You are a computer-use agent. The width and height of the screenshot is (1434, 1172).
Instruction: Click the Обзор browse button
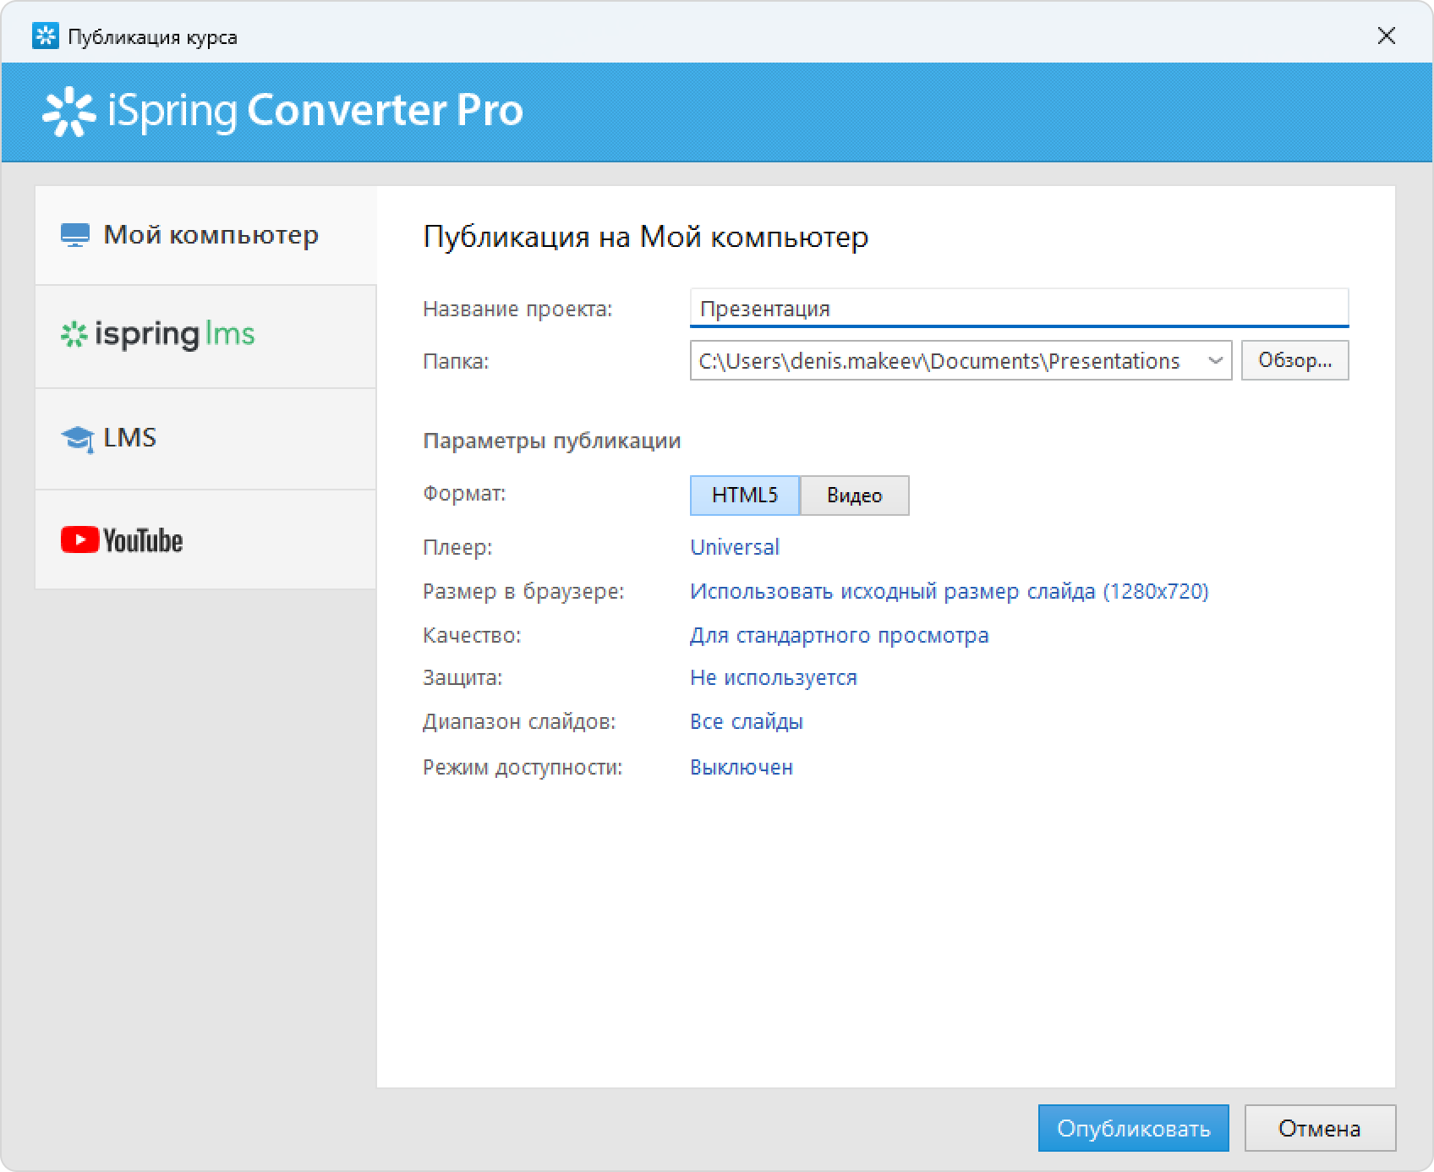tap(1294, 361)
